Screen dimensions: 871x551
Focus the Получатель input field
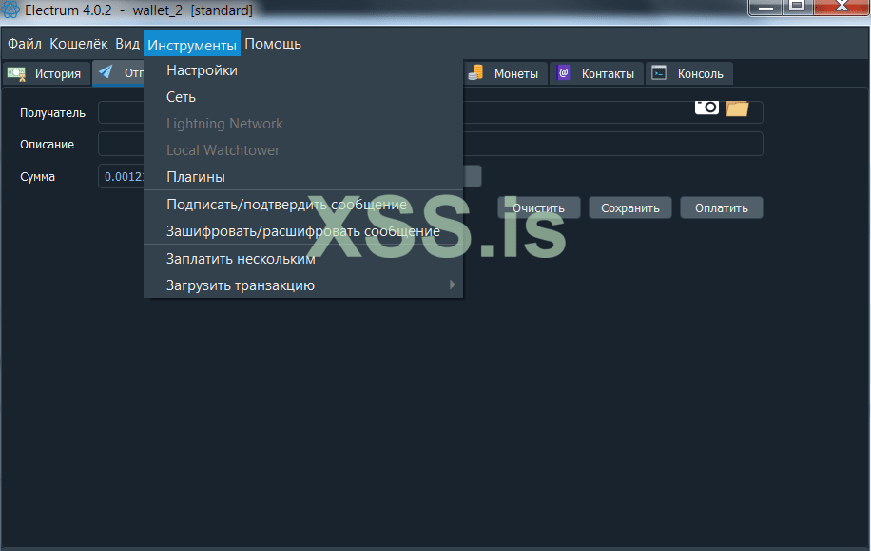431,112
